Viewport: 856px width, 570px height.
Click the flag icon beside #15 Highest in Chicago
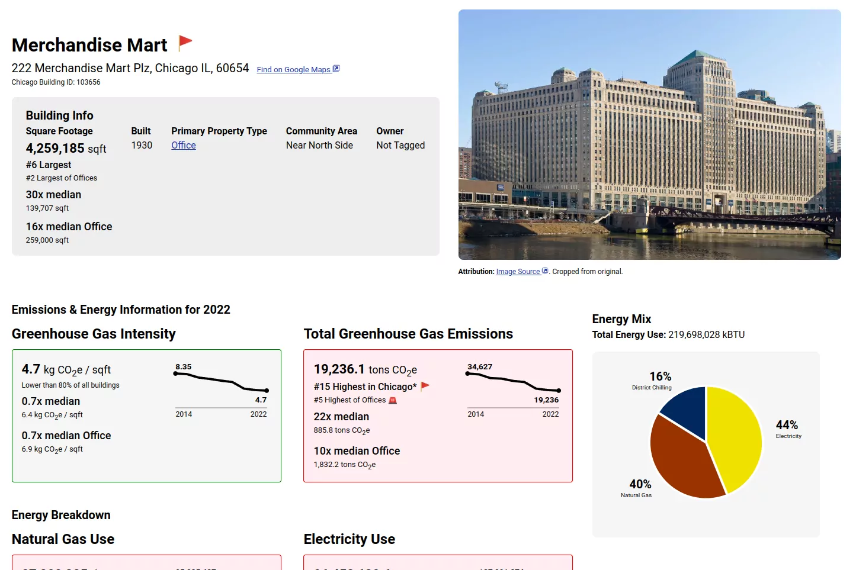pos(425,387)
